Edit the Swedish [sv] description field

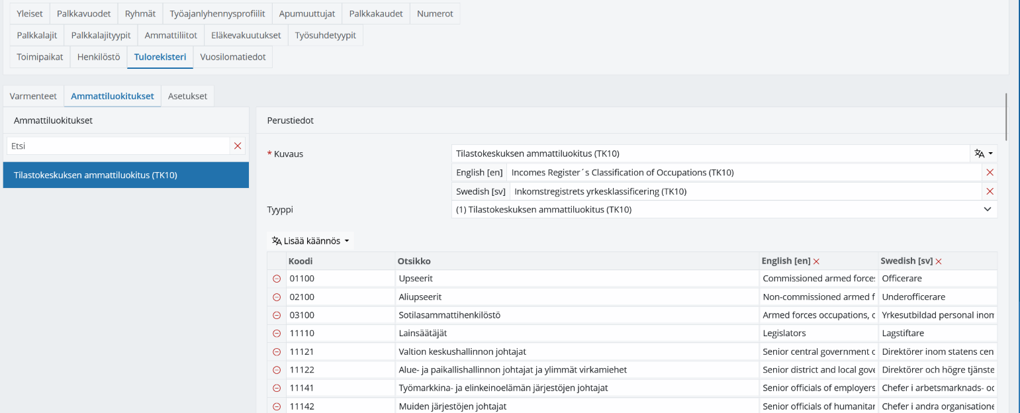[745, 191]
